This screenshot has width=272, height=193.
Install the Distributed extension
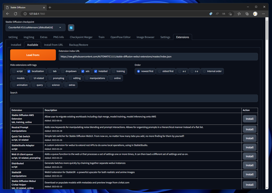coord(250,165)
